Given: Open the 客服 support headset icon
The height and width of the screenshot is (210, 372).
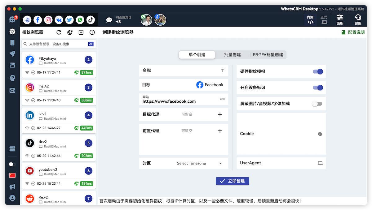Looking at the screenshot, I should click(358, 20).
